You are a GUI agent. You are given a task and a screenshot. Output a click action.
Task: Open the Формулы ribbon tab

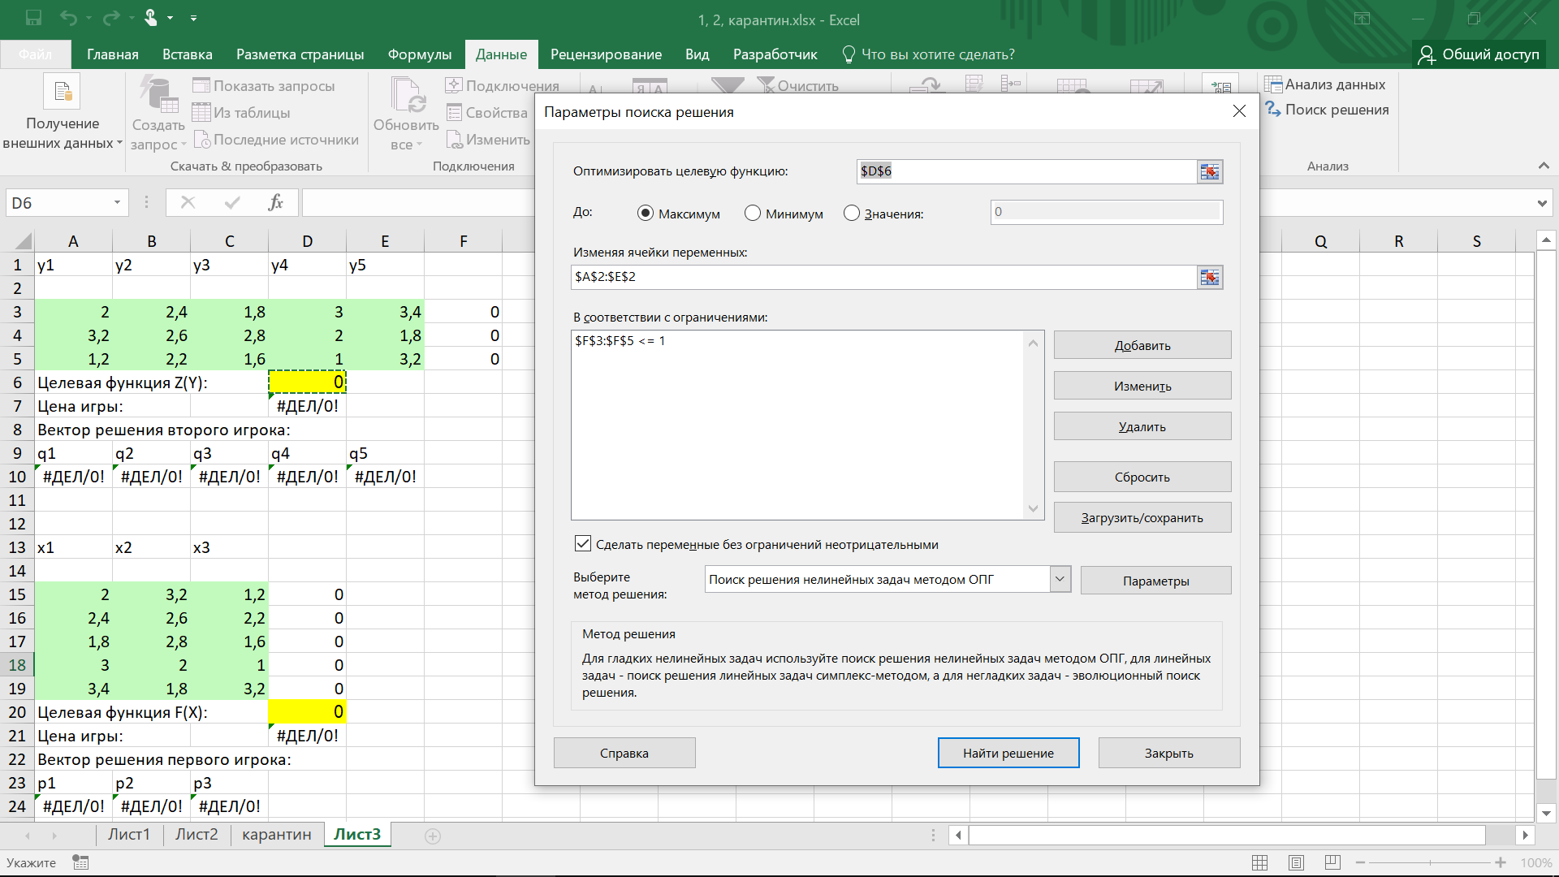(419, 54)
